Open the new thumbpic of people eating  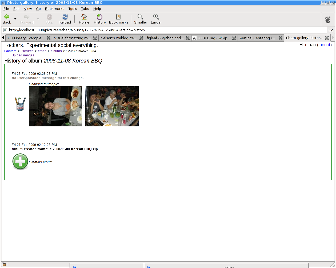click(112, 106)
